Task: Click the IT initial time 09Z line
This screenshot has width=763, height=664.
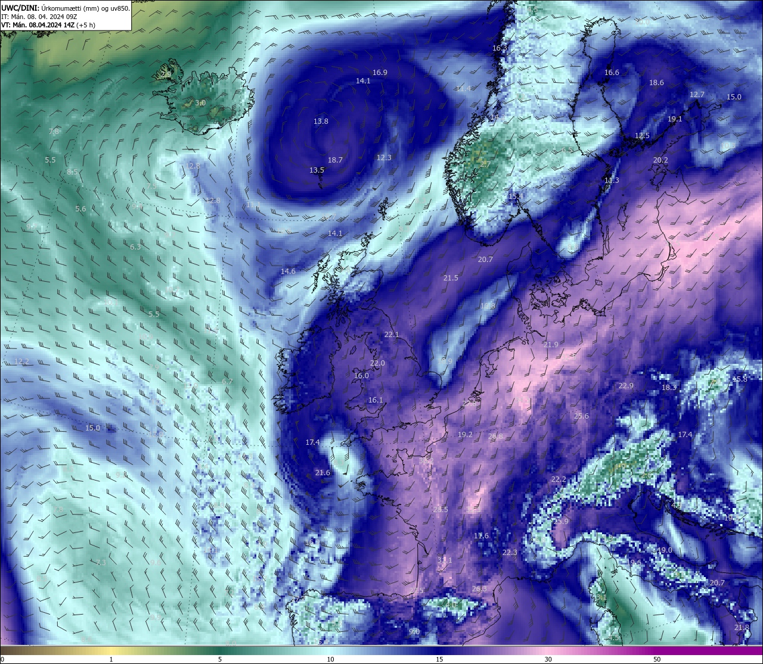Action: click(x=39, y=17)
